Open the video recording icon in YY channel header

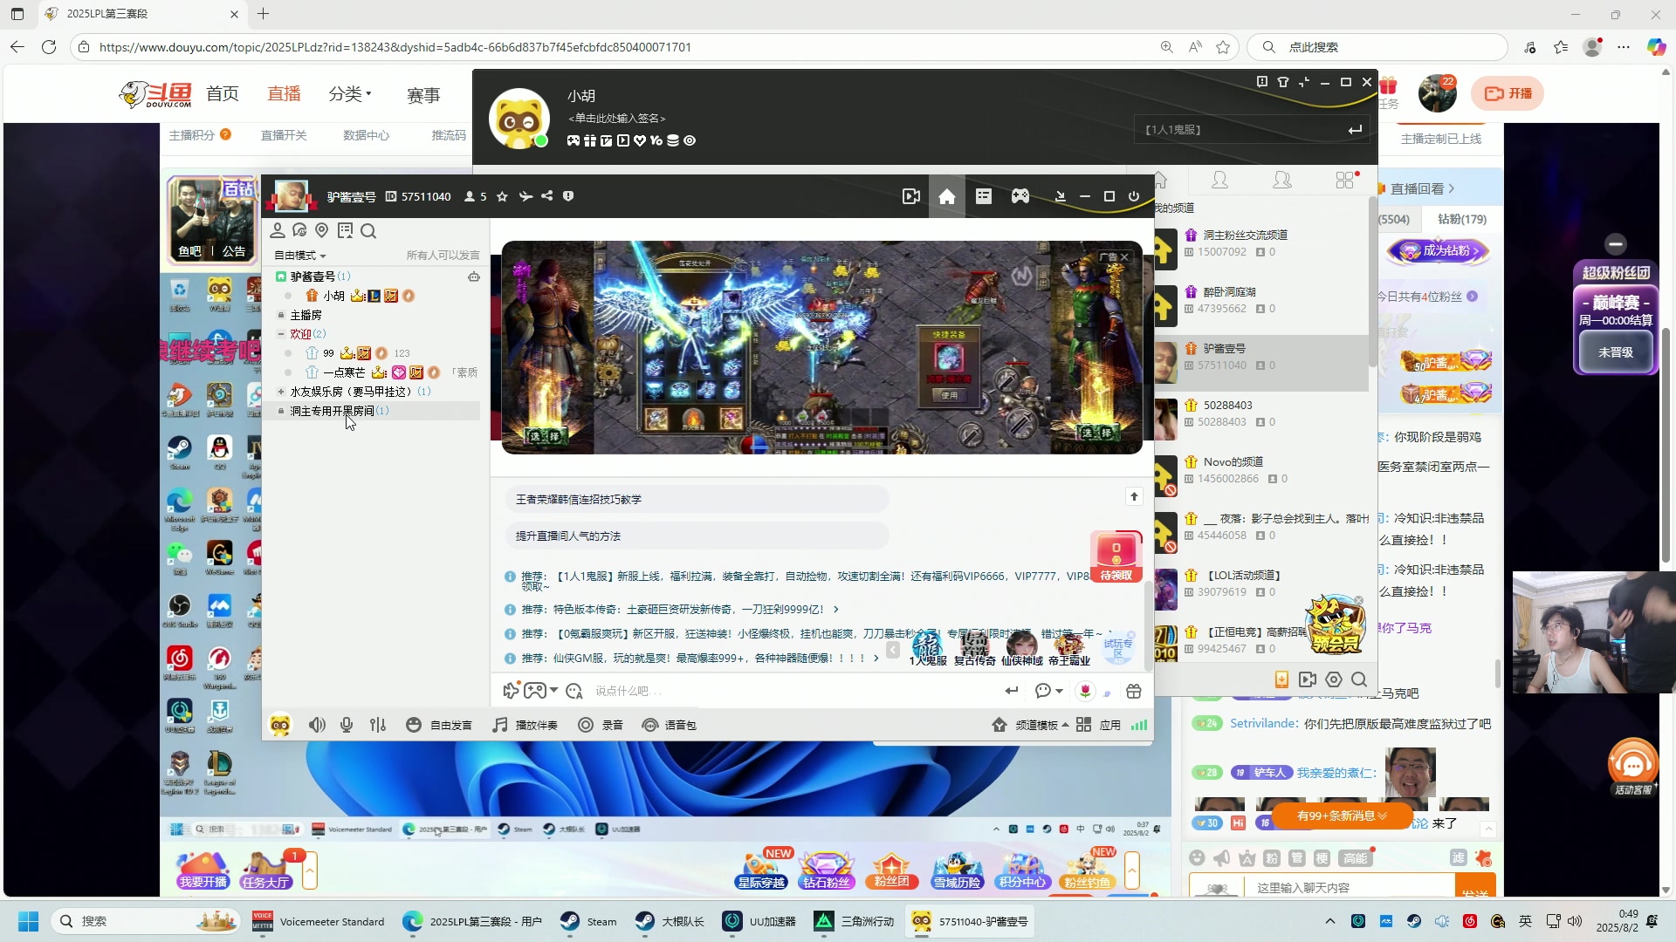pos(910,197)
